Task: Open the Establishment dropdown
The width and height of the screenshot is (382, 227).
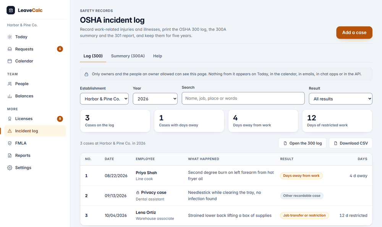Action: tap(104, 99)
